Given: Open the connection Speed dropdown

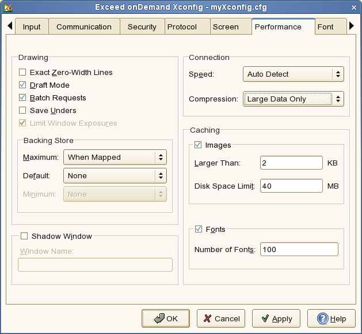Looking at the screenshot, I should click(293, 74).
